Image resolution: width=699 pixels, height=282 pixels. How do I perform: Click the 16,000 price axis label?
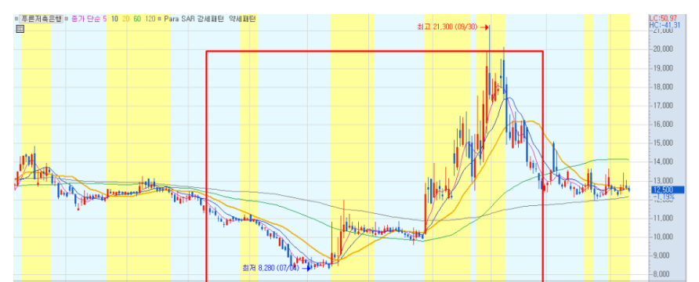663,125
